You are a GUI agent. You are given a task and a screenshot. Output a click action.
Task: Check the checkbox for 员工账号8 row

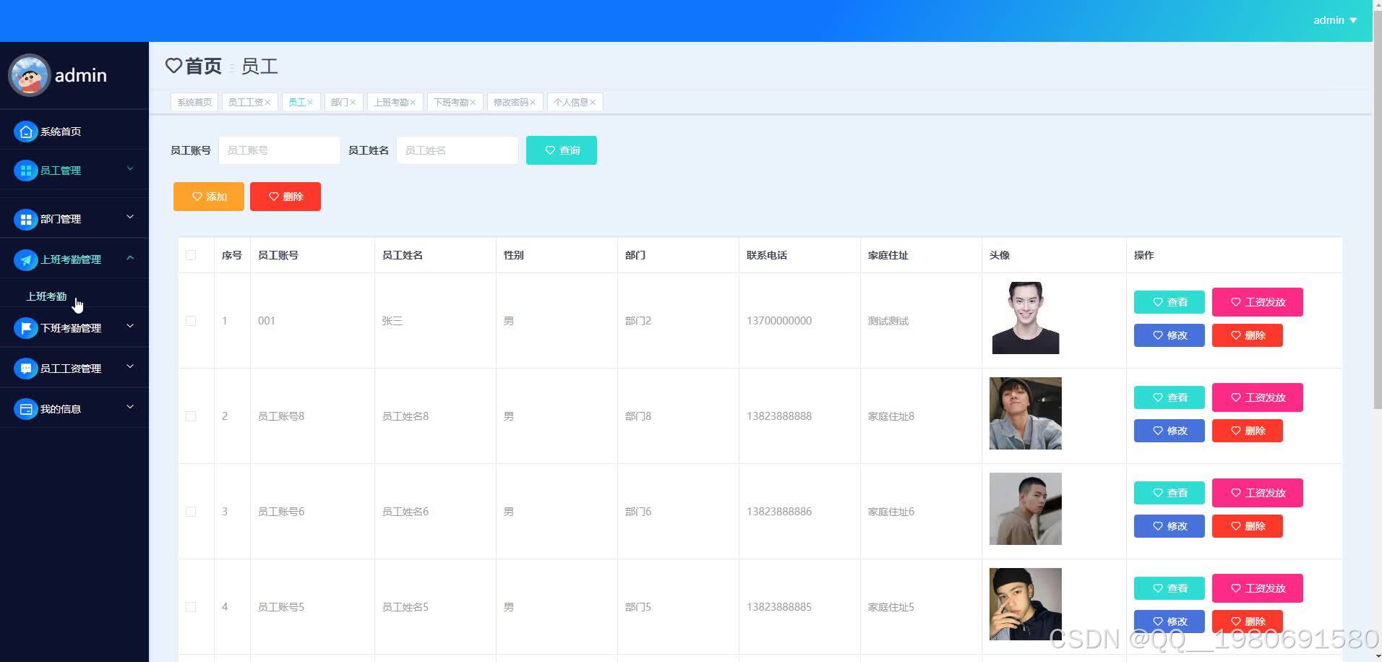tap(191, 416)
